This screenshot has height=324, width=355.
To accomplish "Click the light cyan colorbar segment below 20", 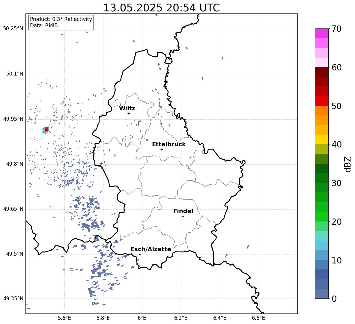I will tap(322, 236).
